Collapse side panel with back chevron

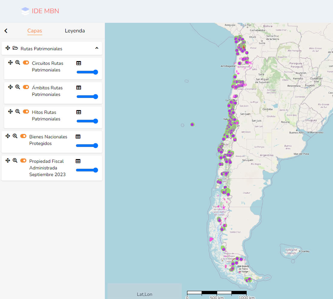[x=6, y=31]
